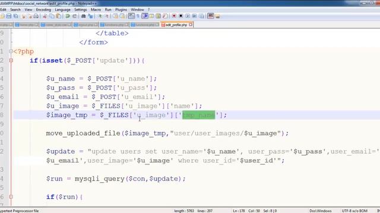Click 'Ln : 178' in status bar
380x213 pixels.
coord(239,211)
